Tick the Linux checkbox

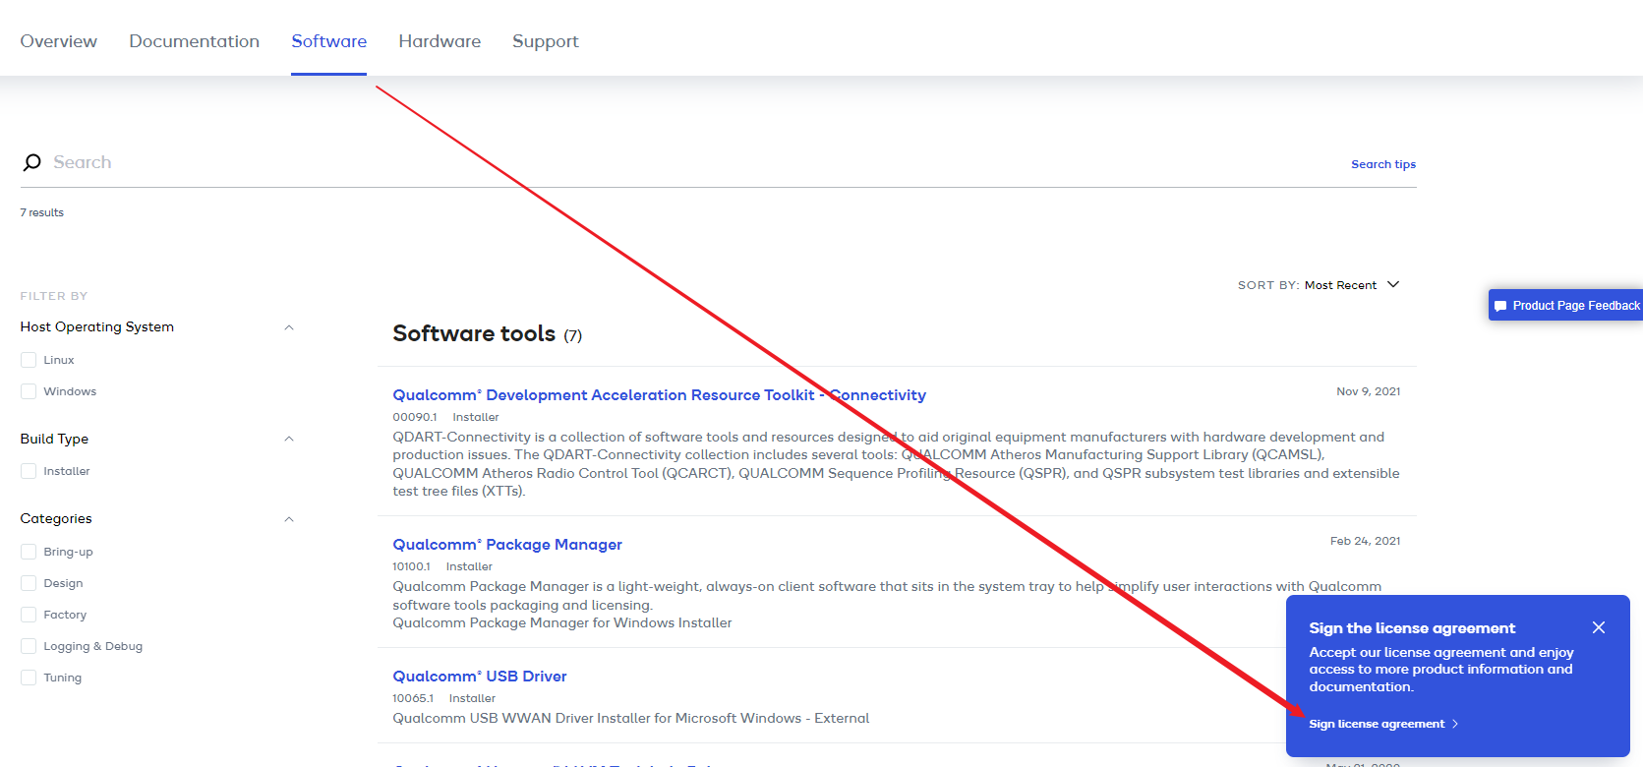tap(29, 360)
